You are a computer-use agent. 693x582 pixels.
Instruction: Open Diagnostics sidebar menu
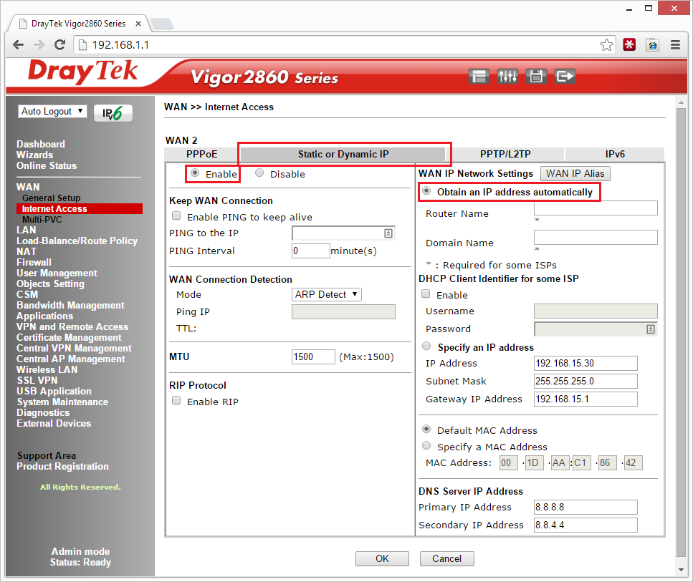(43, 412)
